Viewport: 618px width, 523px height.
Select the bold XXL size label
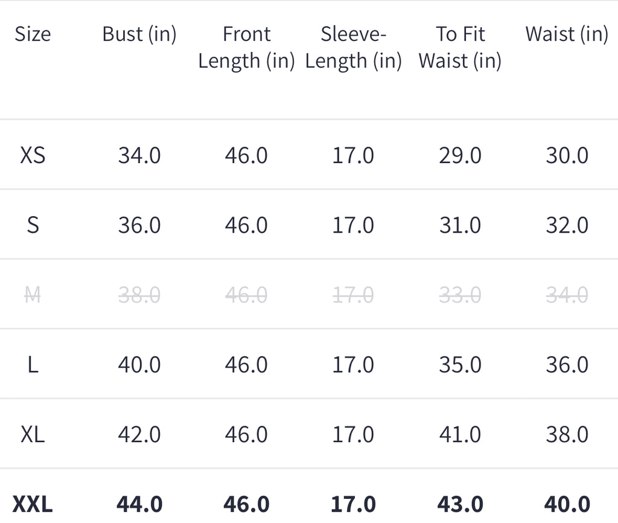[33, 504]
